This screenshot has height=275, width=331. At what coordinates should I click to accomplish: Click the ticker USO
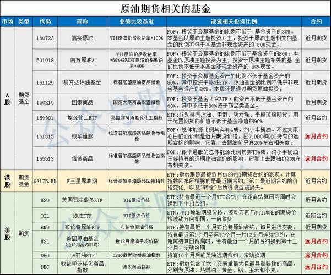(45, 200)
